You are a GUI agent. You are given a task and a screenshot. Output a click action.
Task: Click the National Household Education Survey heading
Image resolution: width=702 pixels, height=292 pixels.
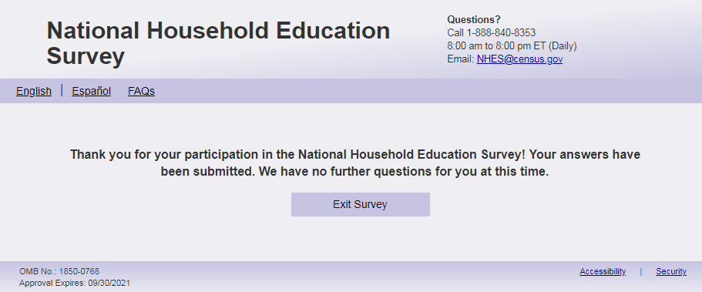click(x=218, y=43)
